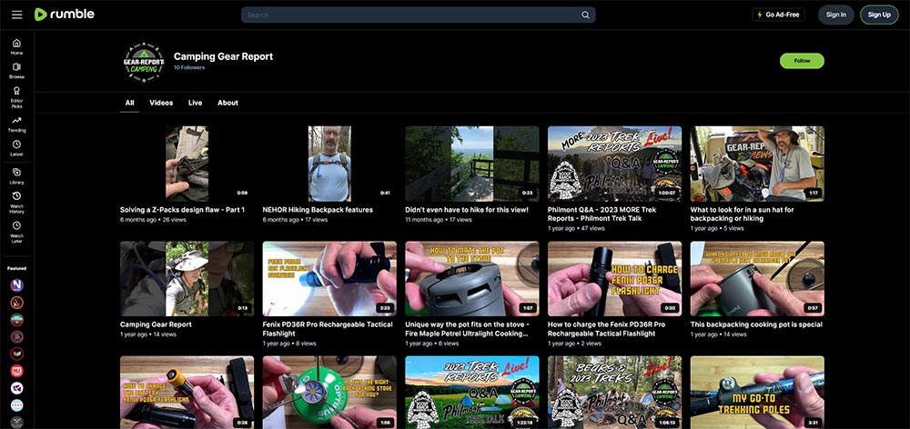This screenshot has height=429, width=910.
Task: Open the 'How to mate the pot' thumbnail
Action: 471,278
